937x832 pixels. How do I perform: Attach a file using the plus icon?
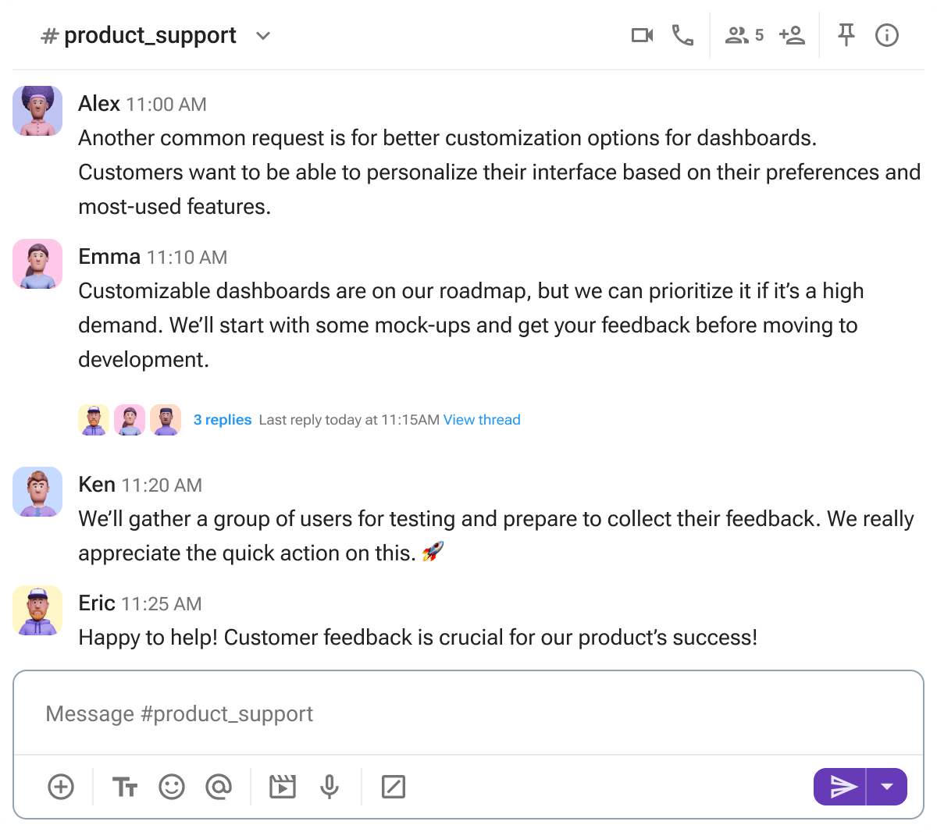(61, 787)
